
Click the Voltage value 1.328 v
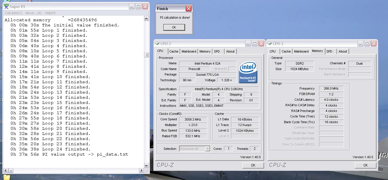227,80
